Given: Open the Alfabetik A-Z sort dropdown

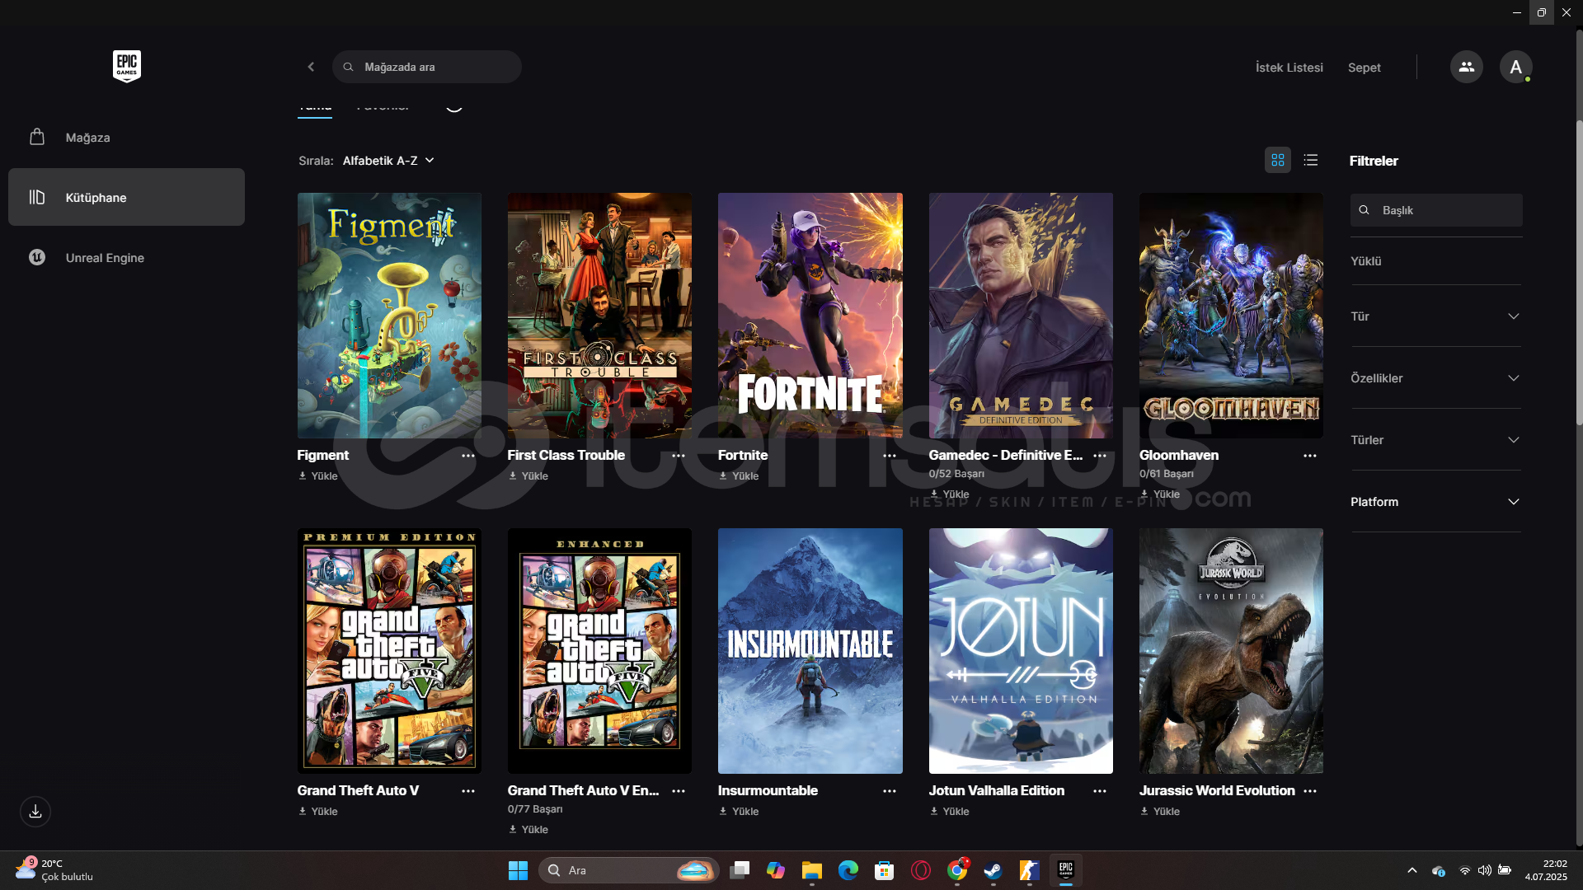Looking at the screenshot, I should [388, 161].
